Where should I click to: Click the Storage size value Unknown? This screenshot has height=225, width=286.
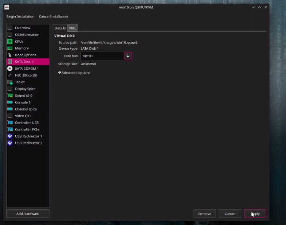[x=88, y=64]
